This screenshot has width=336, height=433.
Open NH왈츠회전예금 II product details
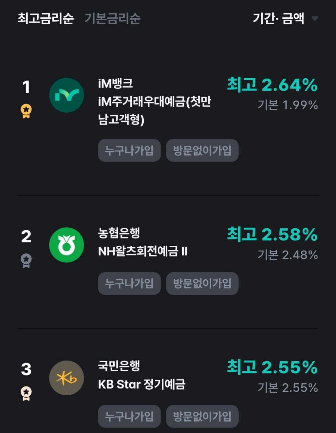click(x=143, y=252)
